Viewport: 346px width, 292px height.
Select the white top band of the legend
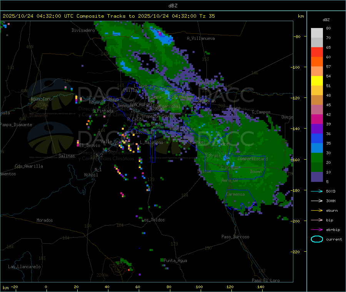click(x=317, y=33)
